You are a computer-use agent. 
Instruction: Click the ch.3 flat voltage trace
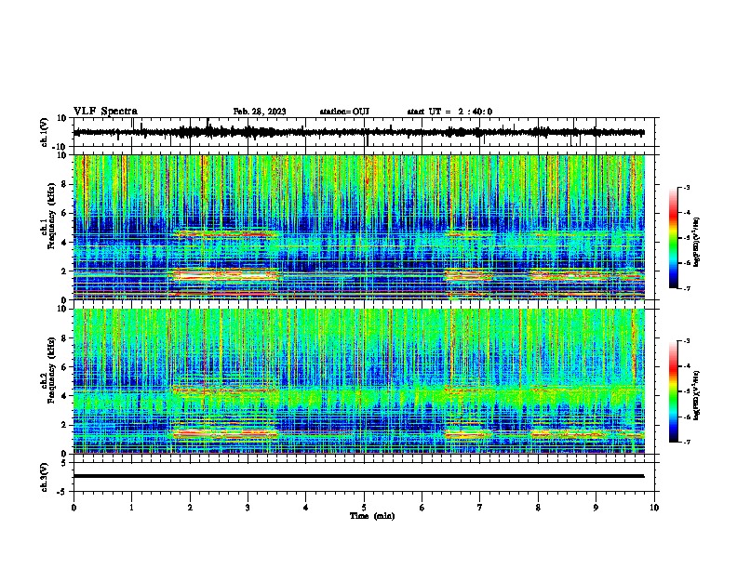(x=358, y=476)
